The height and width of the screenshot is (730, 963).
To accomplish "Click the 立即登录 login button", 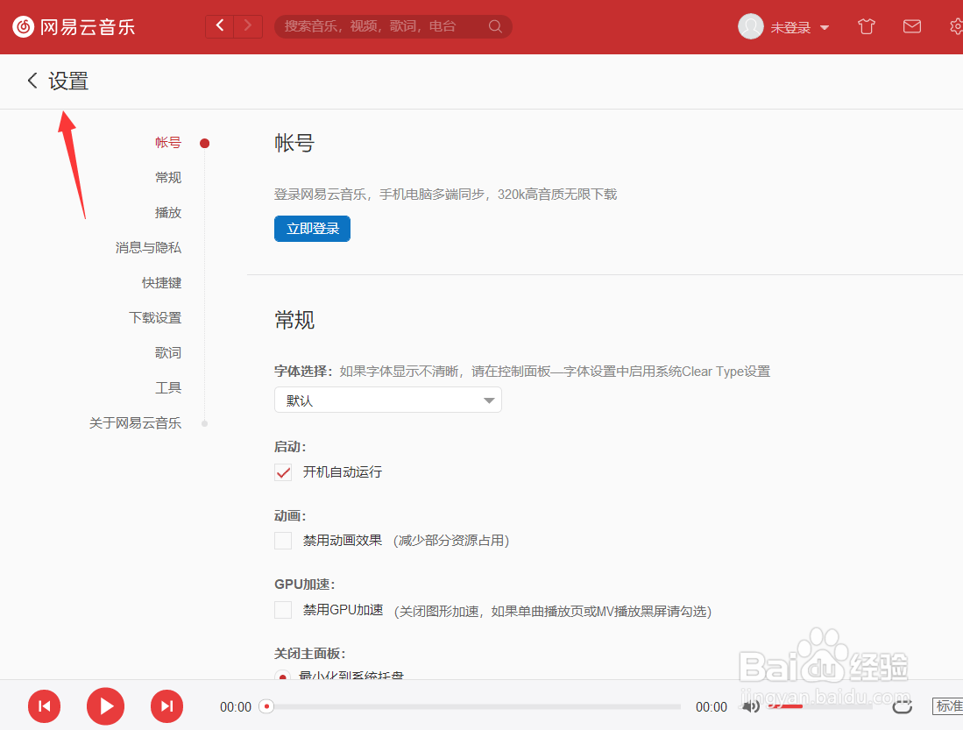I will tap(312, 228).
